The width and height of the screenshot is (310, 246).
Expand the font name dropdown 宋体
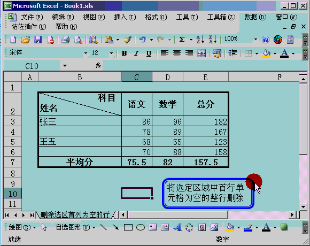86,53
